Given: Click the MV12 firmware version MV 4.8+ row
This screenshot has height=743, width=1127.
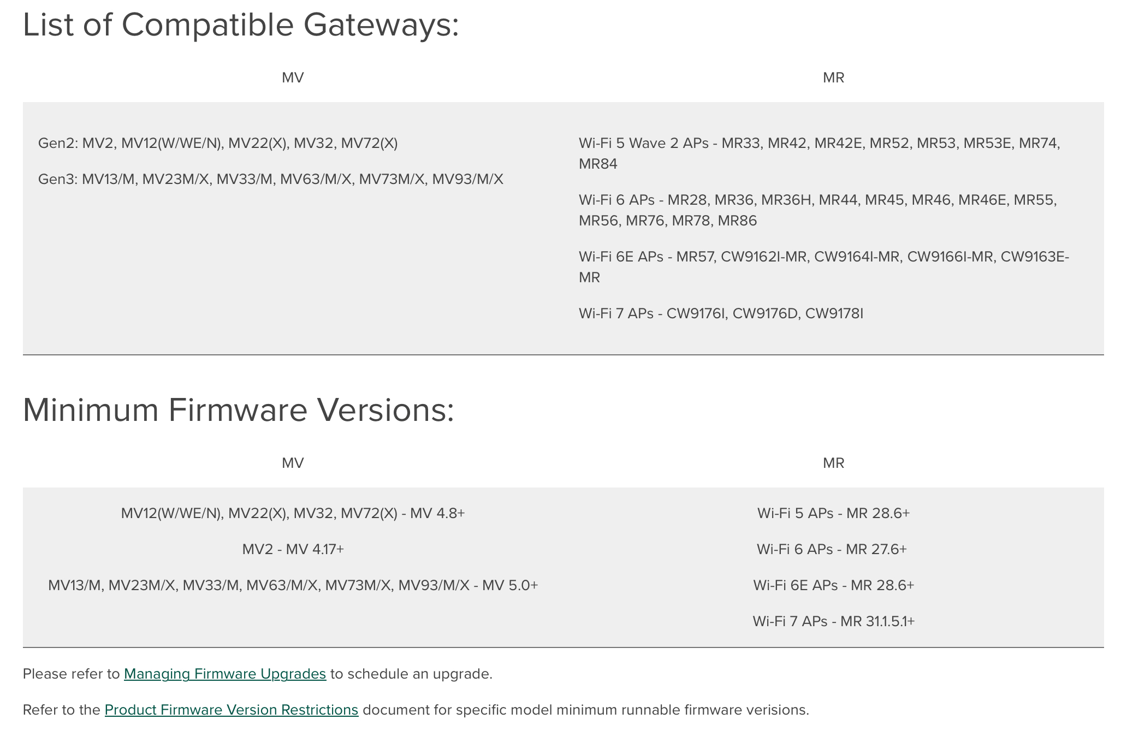Looking at the screenshot, I should 295,513.
